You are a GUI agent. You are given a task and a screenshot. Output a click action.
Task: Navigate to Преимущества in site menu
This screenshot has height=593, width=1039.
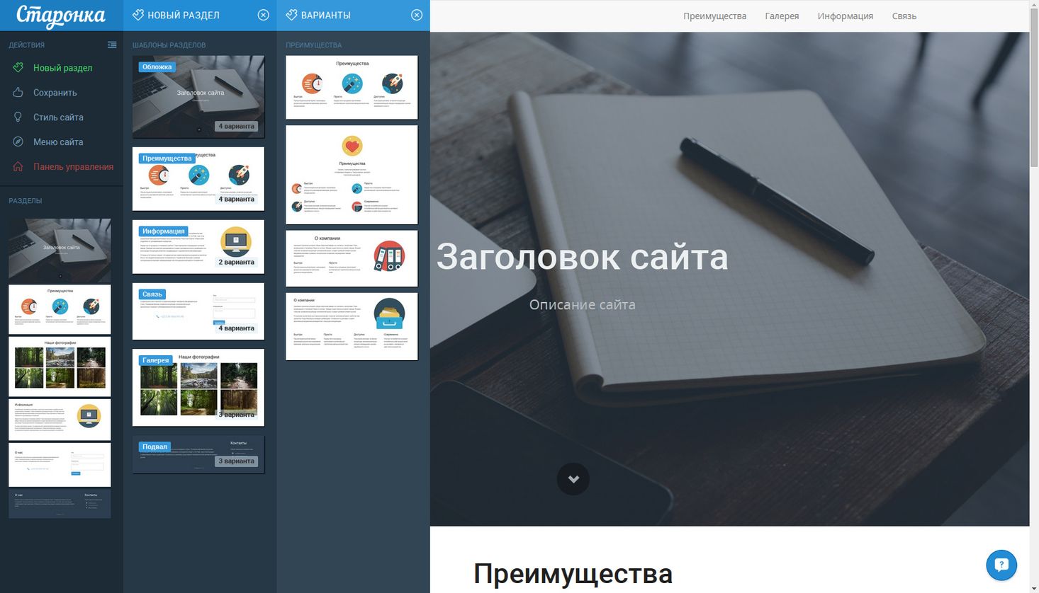(714, 16)
